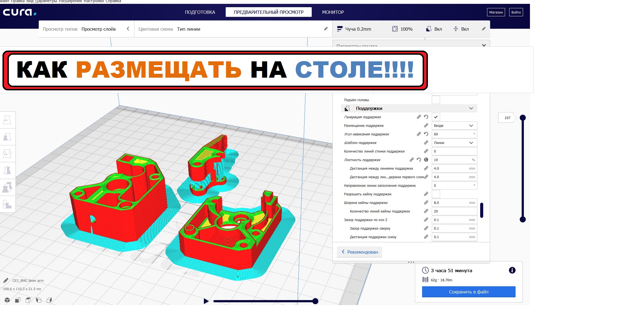Image resolution: width=637 pixels, height=315 pixels.
Task: Select the Rotate tool in left toolbar
Action: (7, 154)
